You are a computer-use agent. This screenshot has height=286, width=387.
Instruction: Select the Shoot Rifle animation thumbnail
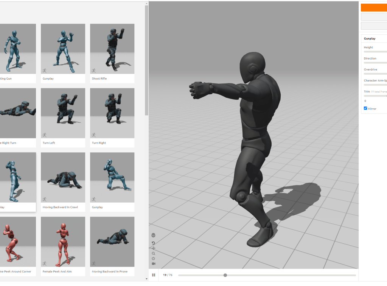112,49
